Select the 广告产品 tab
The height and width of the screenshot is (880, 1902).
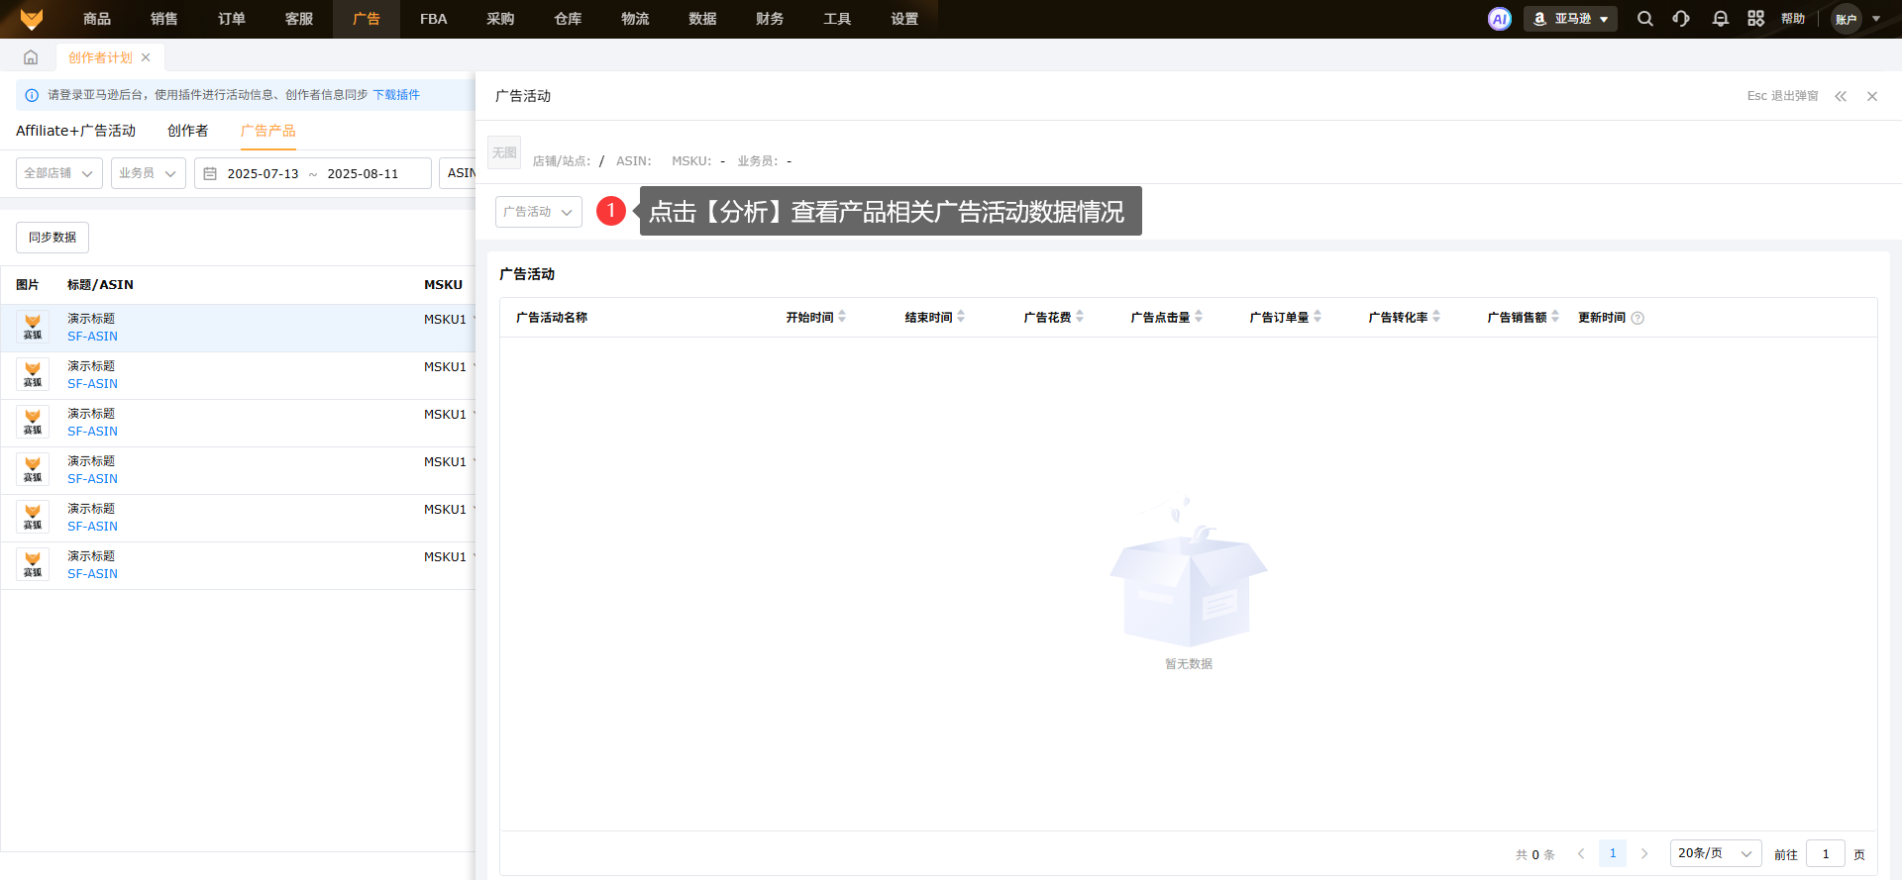(268, 131)
